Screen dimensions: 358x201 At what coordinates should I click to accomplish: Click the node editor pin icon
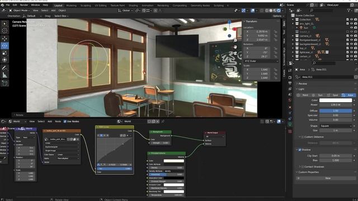pyautogui.click(x=163, y=122)
